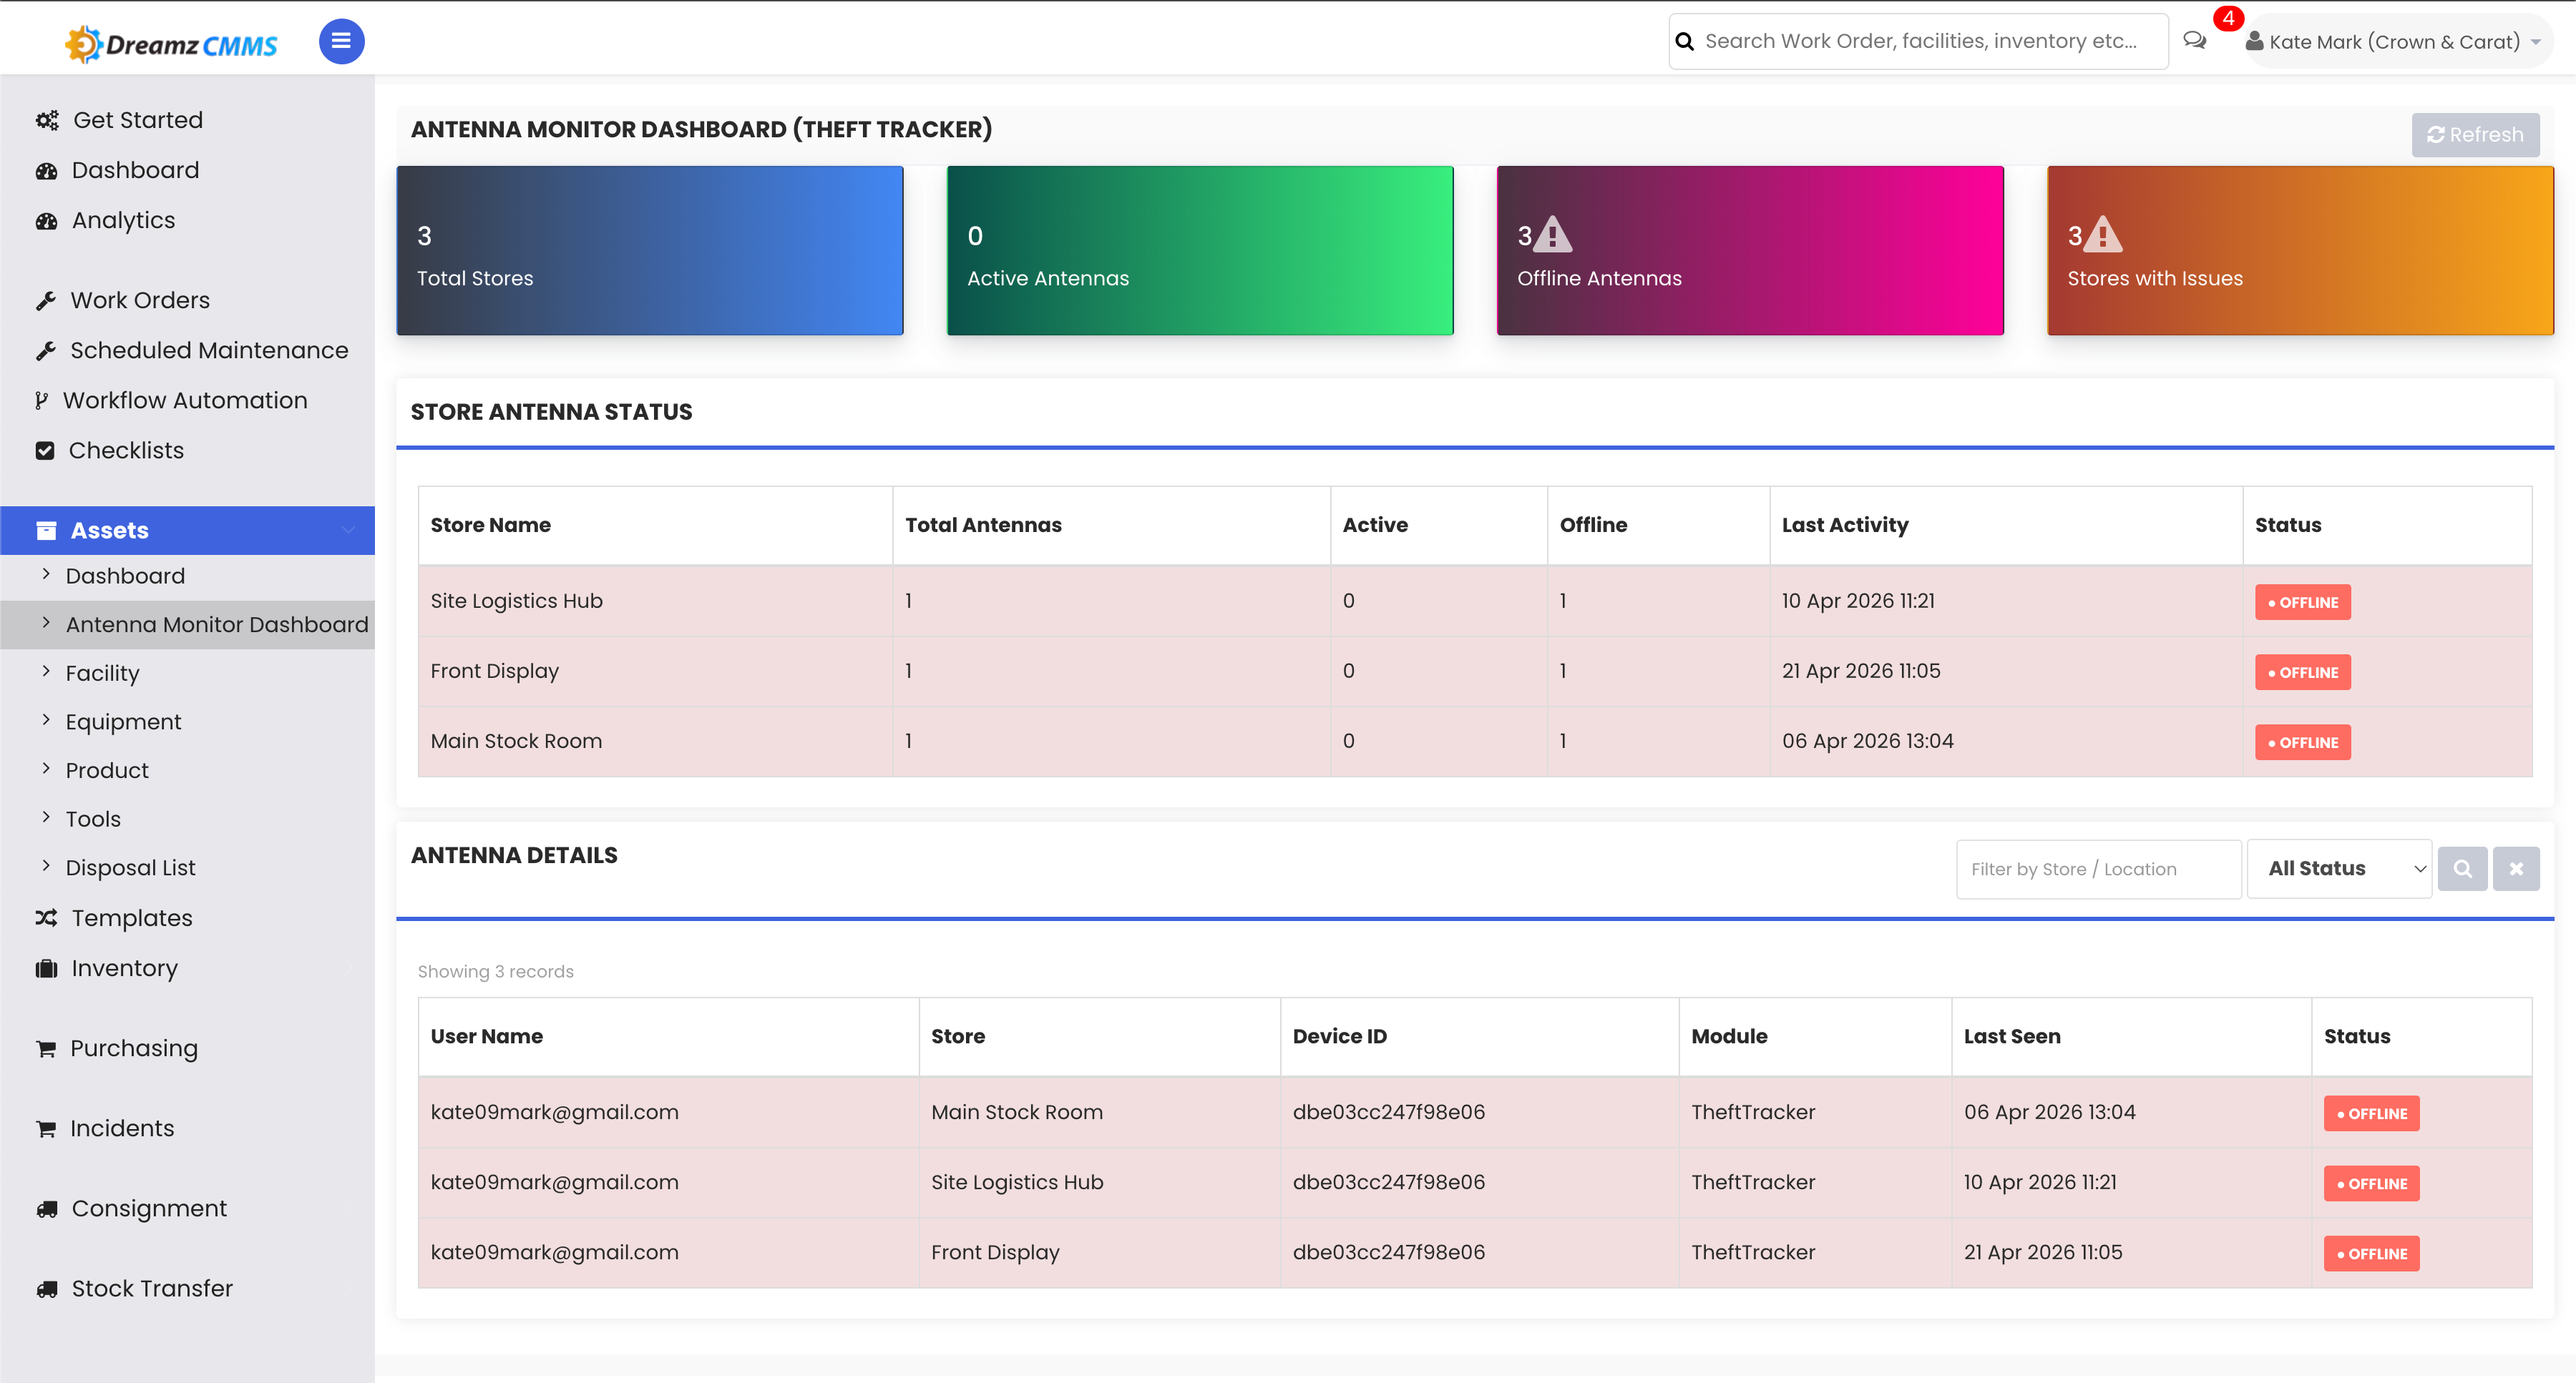2576x1383 pixels.
Task: Click the Inventory suitcase icon
Action: pos(46,968)
